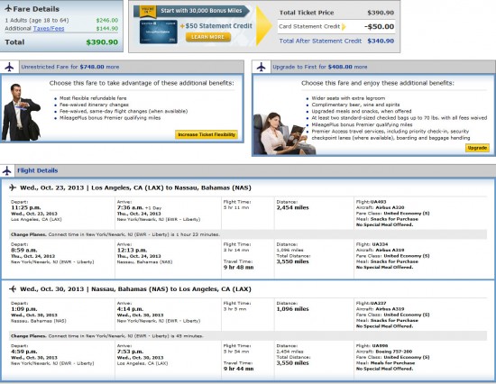Click the yellow arrow next to Card Statement Credit
This screenshot has height=384, width=496.
point(344,26)
